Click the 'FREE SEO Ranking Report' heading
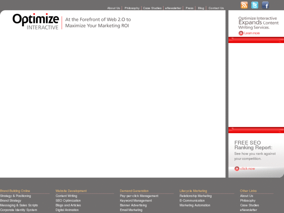Screen dimensions: 284x213 point(253,145)
